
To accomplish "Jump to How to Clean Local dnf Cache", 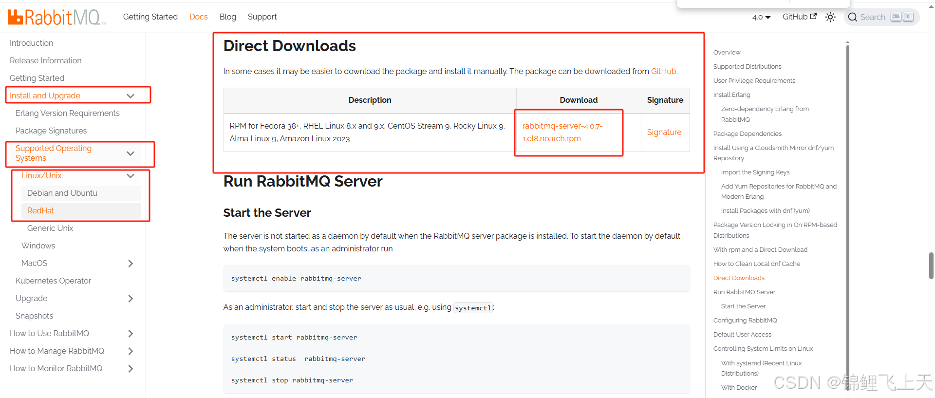I will [x=757, y=264].
